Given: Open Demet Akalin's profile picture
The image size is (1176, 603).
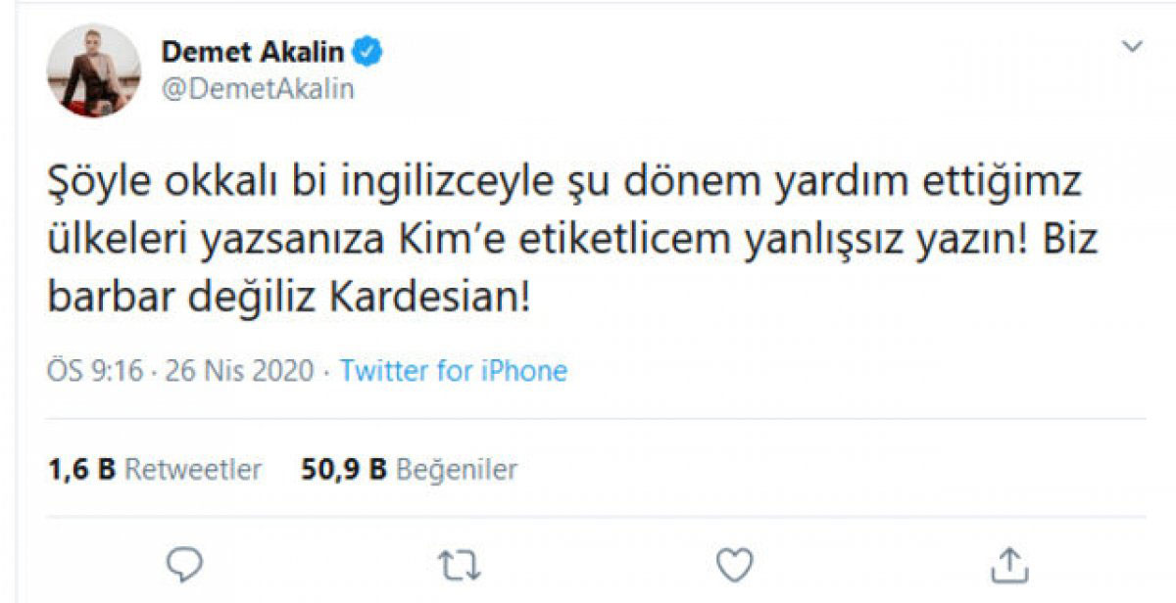Looking at the screenshot, I should tap(94, 70).
